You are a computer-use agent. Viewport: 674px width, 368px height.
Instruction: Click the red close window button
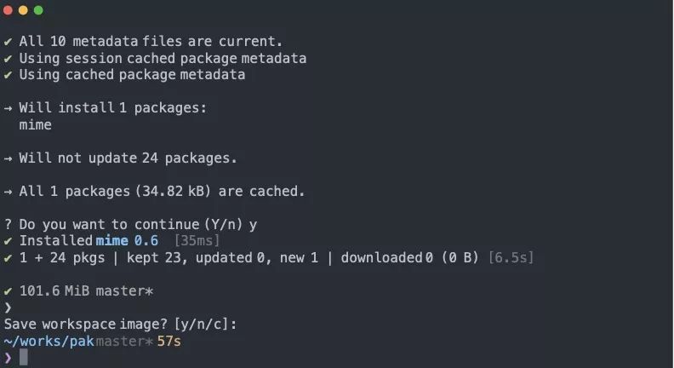(x=9, y=10)
